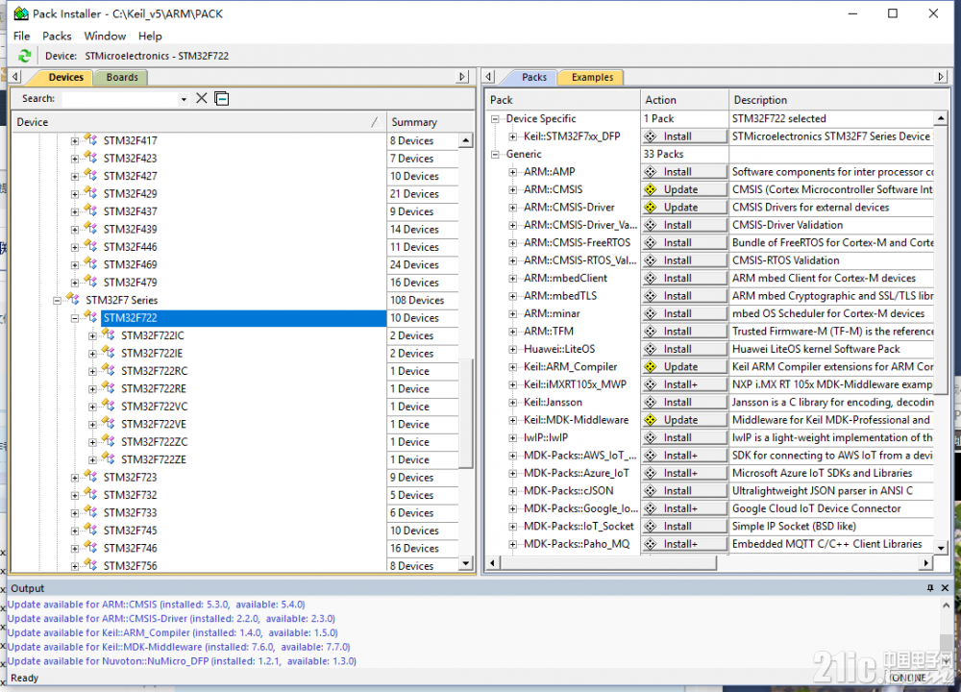Click the device icon for STM32F417
The width and height of the screenshot is (961, 692).
[x=90, y=139]
